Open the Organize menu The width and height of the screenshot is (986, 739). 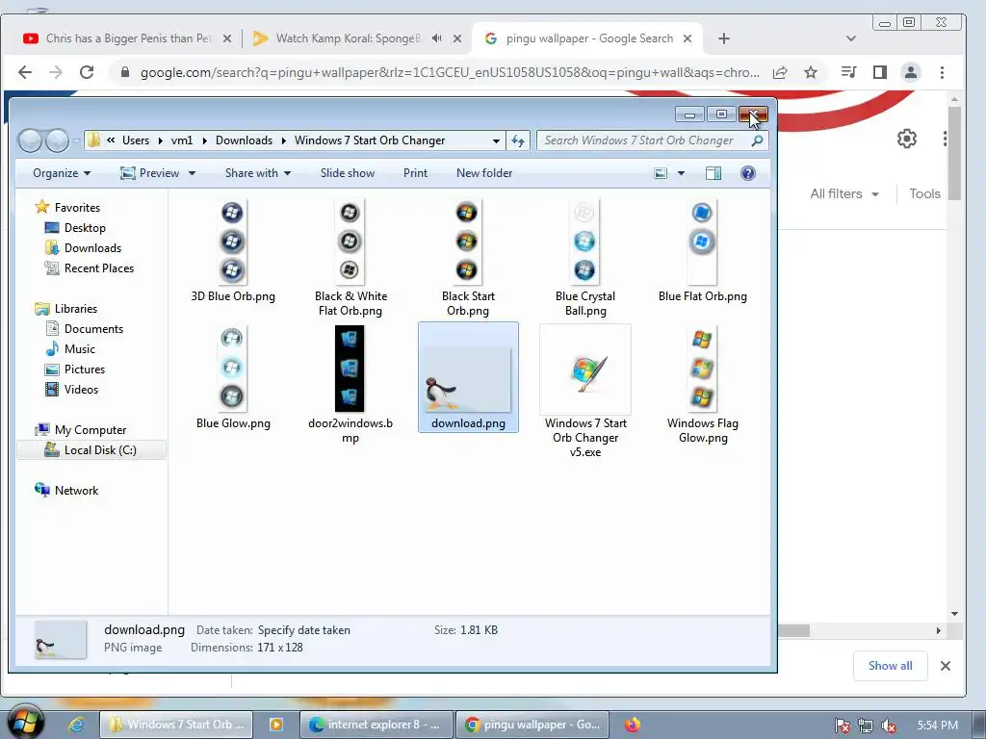62,173
